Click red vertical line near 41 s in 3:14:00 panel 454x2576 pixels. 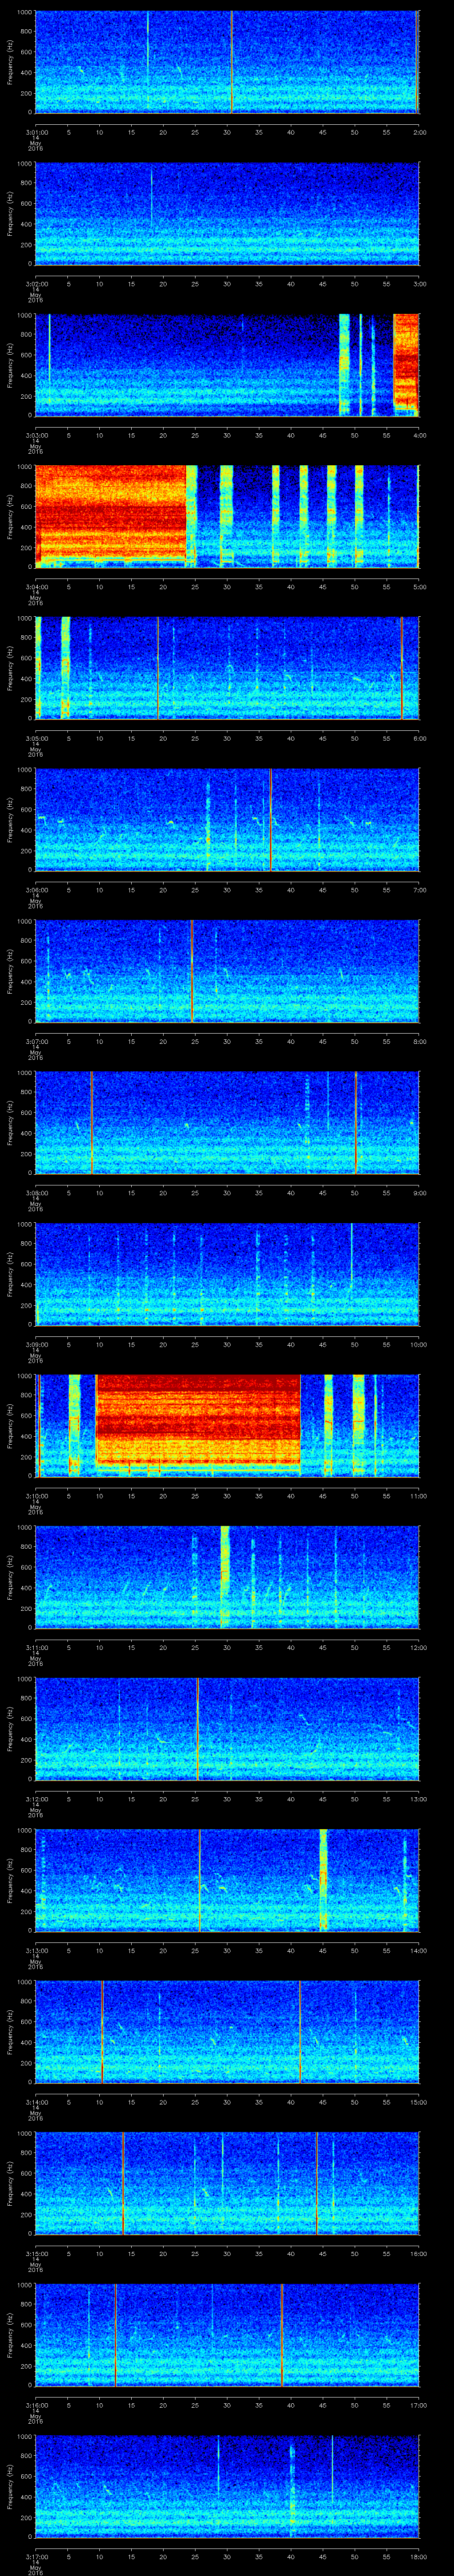[299, 2032]
